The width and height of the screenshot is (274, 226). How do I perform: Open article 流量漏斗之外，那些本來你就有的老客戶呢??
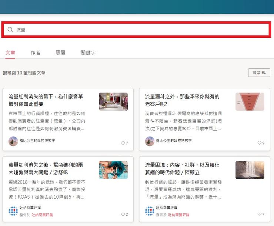click(x=182, y=100)
